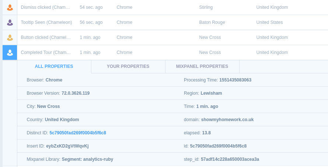Select the 'Dismiss clicked (Cham…' event name
Screen dimensions: 328x167
pyautogui.click(x=45, y=7)
